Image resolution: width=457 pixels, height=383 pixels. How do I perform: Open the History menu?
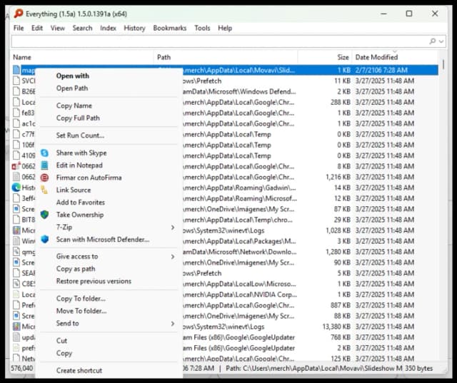click(135, 28)
